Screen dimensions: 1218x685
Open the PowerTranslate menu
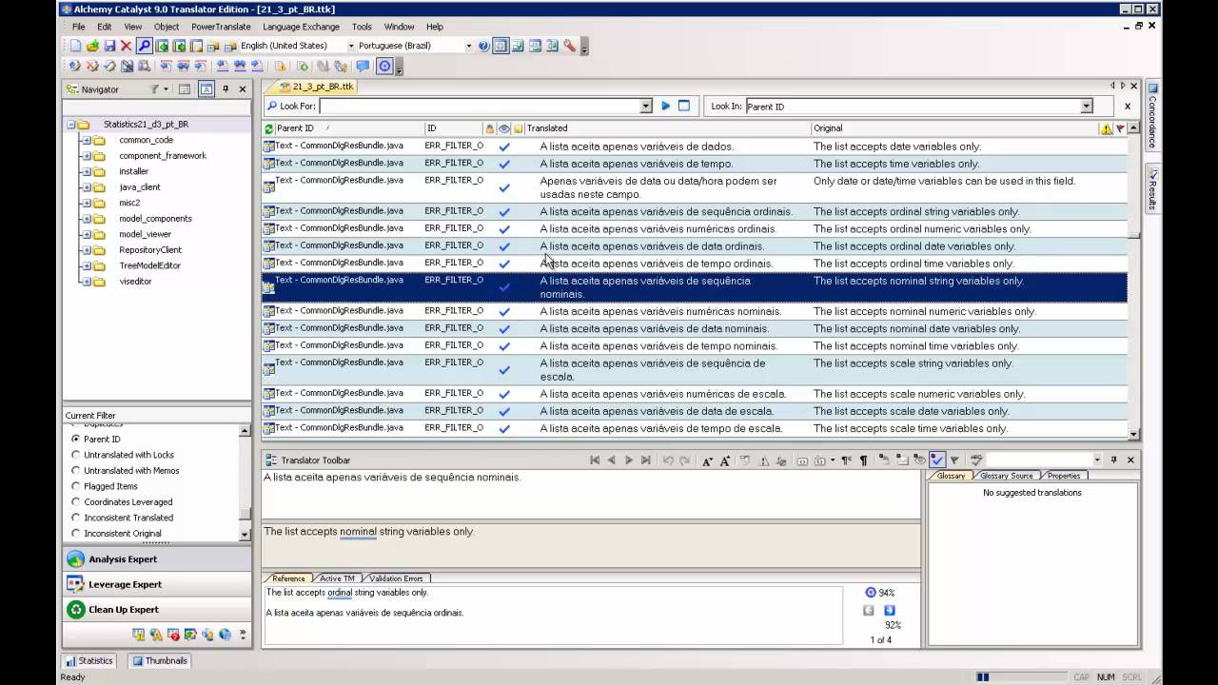[x=221, y=27]
